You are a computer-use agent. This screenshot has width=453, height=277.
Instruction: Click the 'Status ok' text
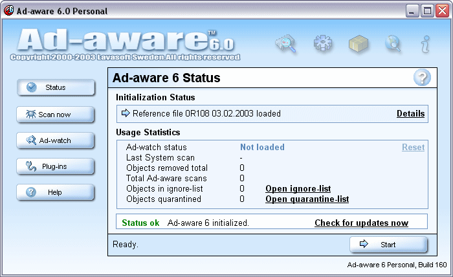tap(140, 223)
